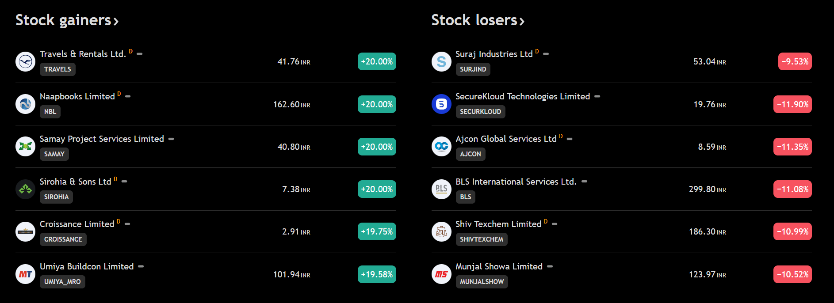Click the SecureKloud blue logo icon
834x303 pixels.
(x=441, y=104)
